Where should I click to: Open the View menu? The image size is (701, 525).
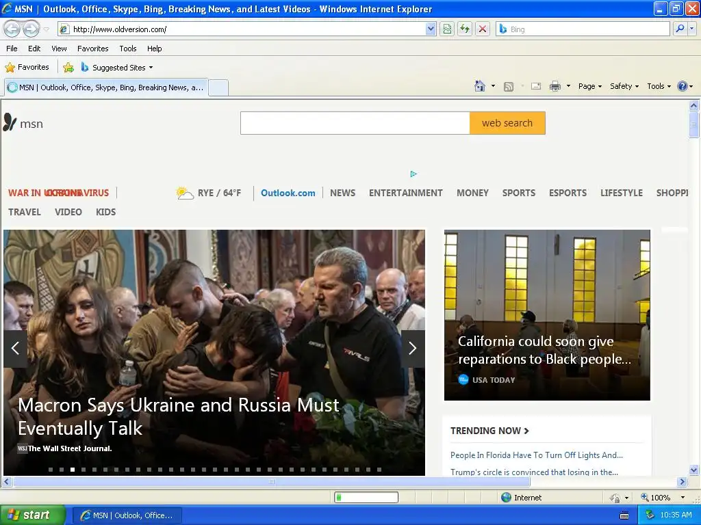[59, 49]
